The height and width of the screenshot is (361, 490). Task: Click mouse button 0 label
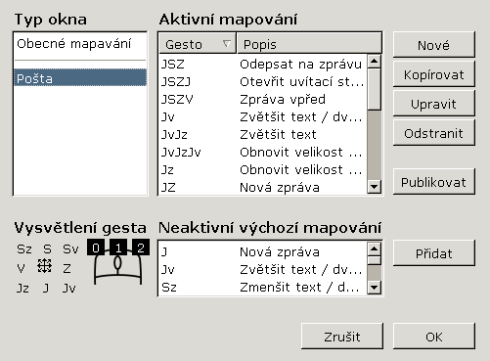[x=96, y=248]
